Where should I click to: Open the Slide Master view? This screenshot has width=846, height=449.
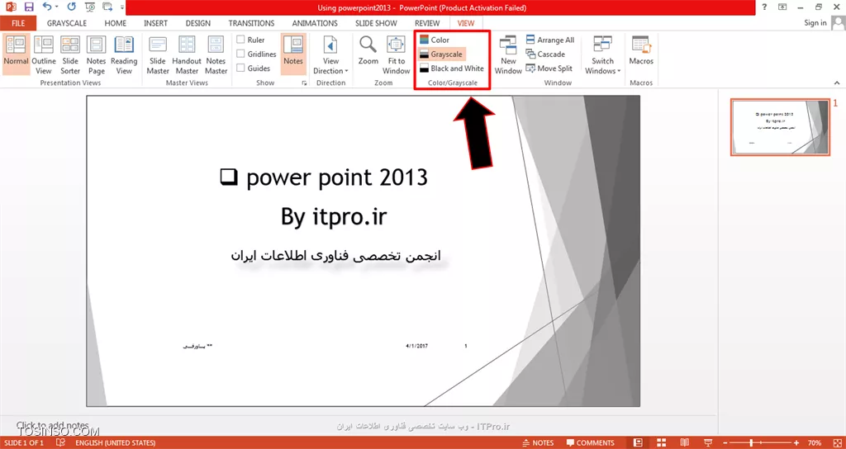(x=158, y=54)
